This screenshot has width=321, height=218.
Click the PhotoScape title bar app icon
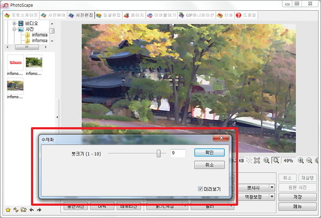pos(5,5)
